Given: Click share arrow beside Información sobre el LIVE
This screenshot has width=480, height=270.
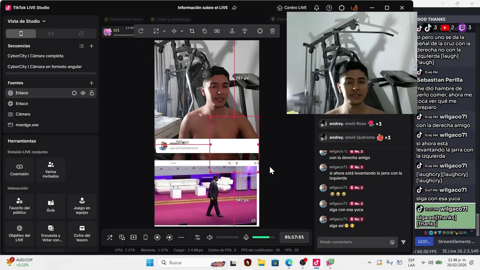Looking at the screenshot, I should (x=234, y=8).
